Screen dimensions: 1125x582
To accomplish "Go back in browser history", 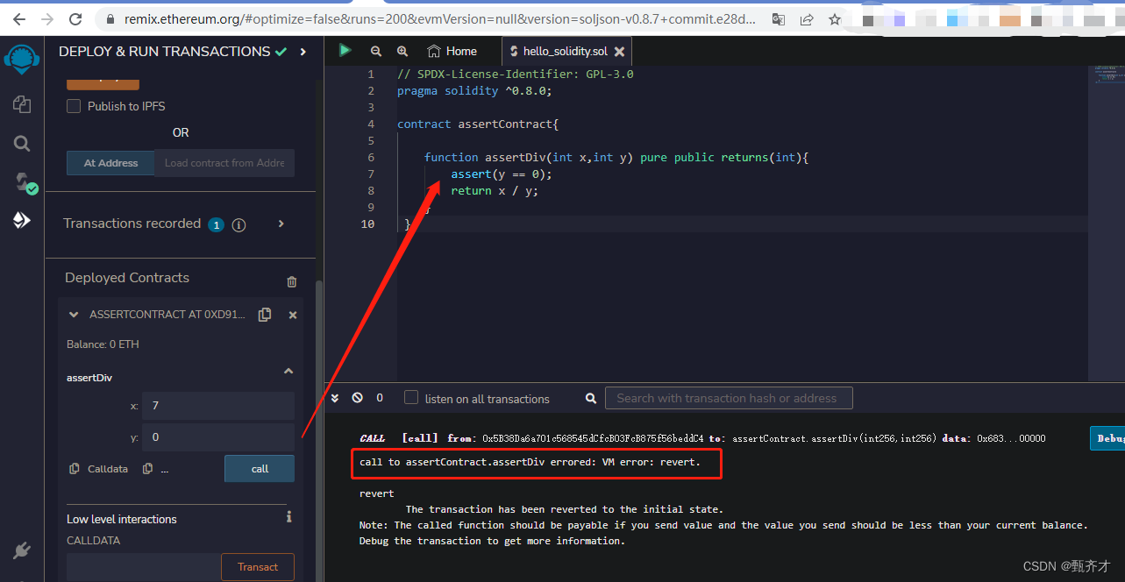I will 18,18.
